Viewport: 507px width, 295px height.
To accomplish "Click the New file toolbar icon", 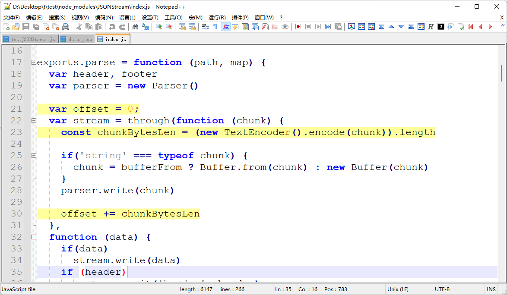I will (x=6, y=27).
